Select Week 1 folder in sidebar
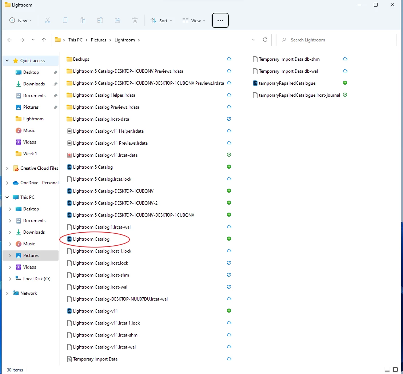The height and width of the screenshot is (374, 403). (30, 154)
